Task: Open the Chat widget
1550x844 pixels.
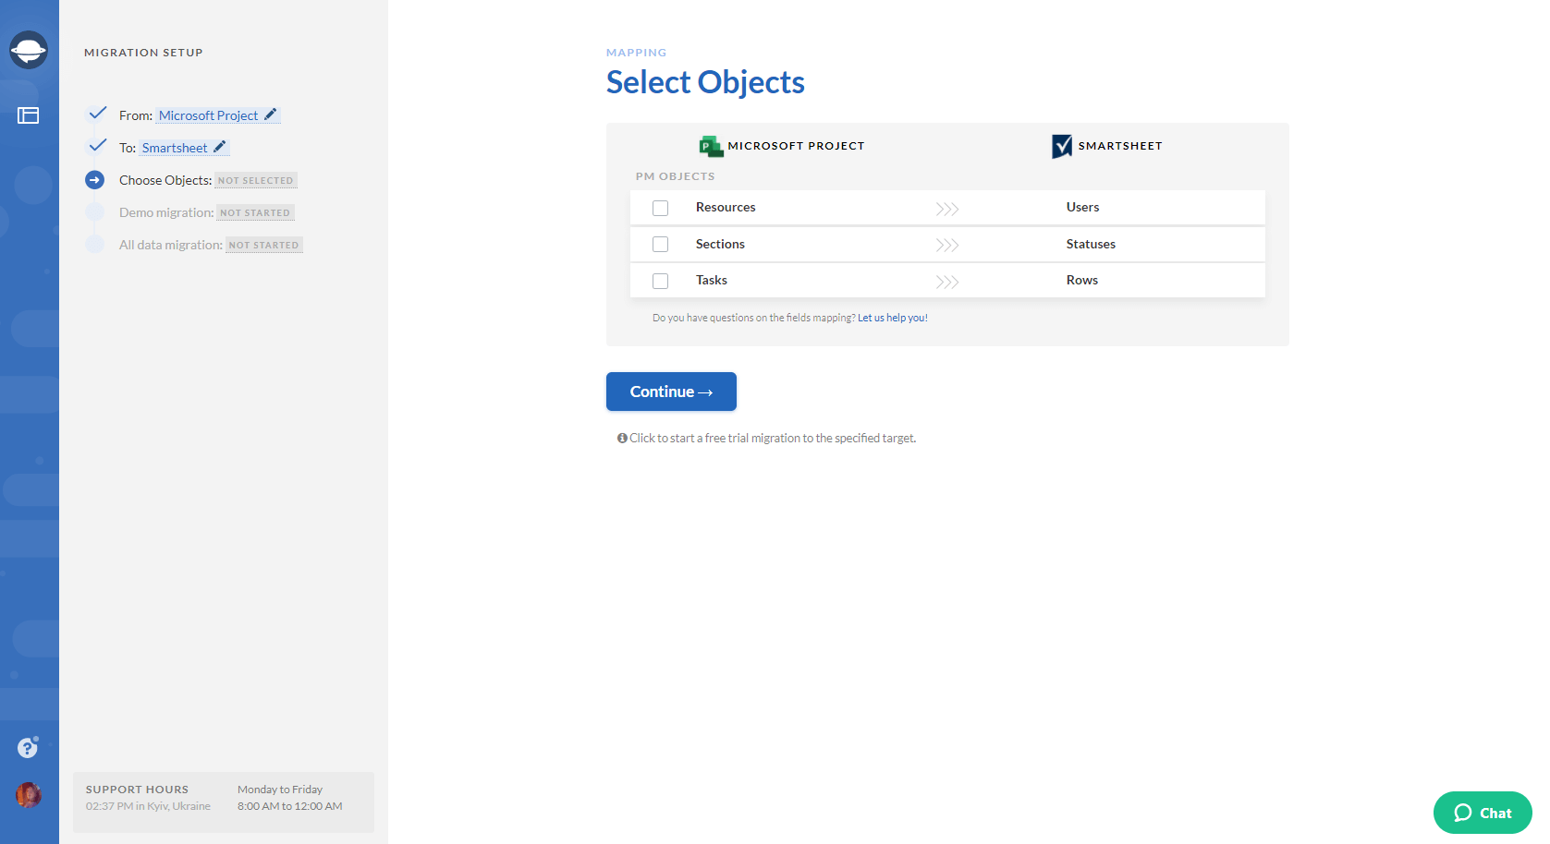Action: pyautogui.click(x=1483, y=813)
